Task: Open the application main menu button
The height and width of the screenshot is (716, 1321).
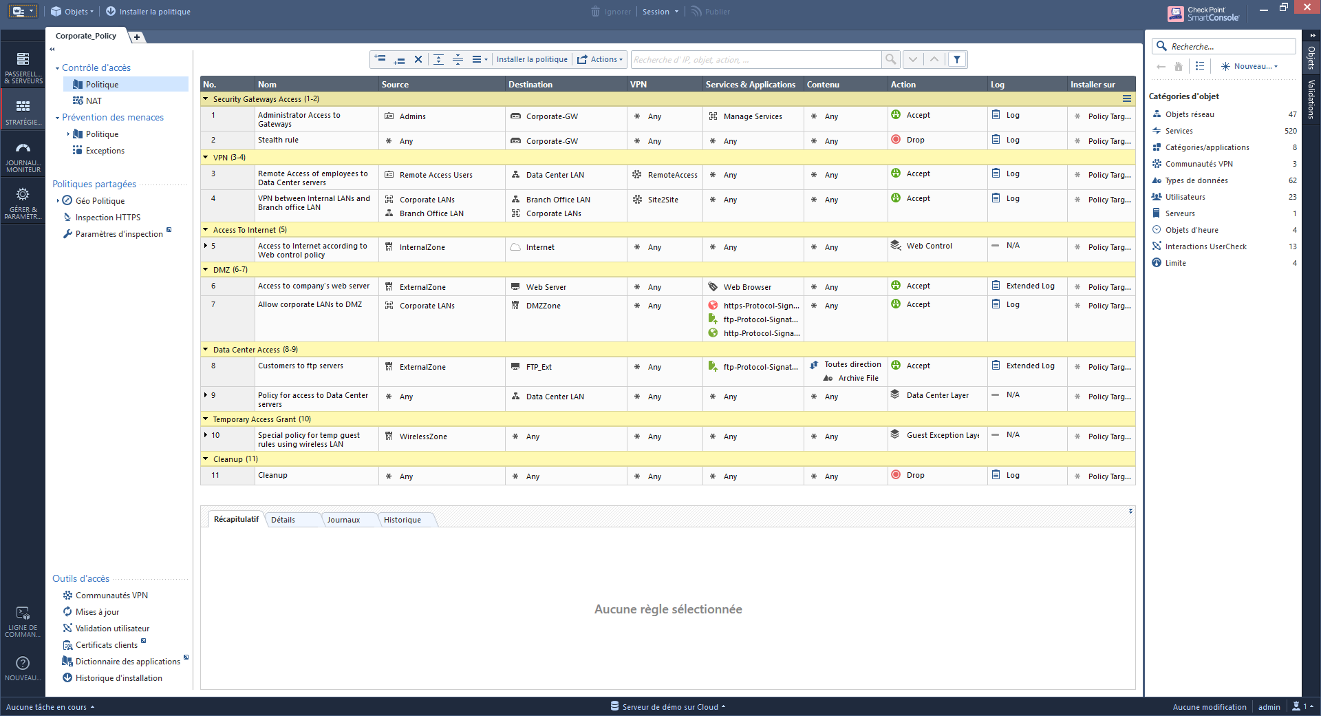Action: 22,12
